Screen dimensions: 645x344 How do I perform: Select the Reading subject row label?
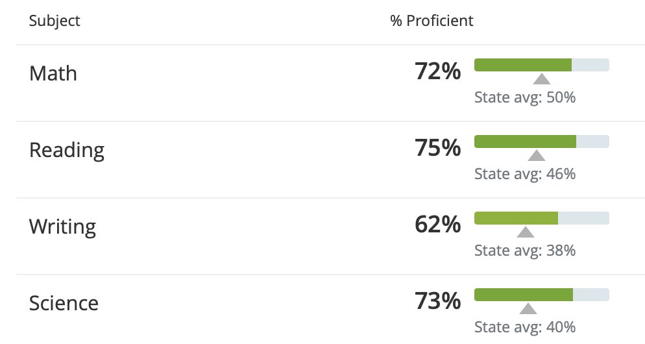67,150
